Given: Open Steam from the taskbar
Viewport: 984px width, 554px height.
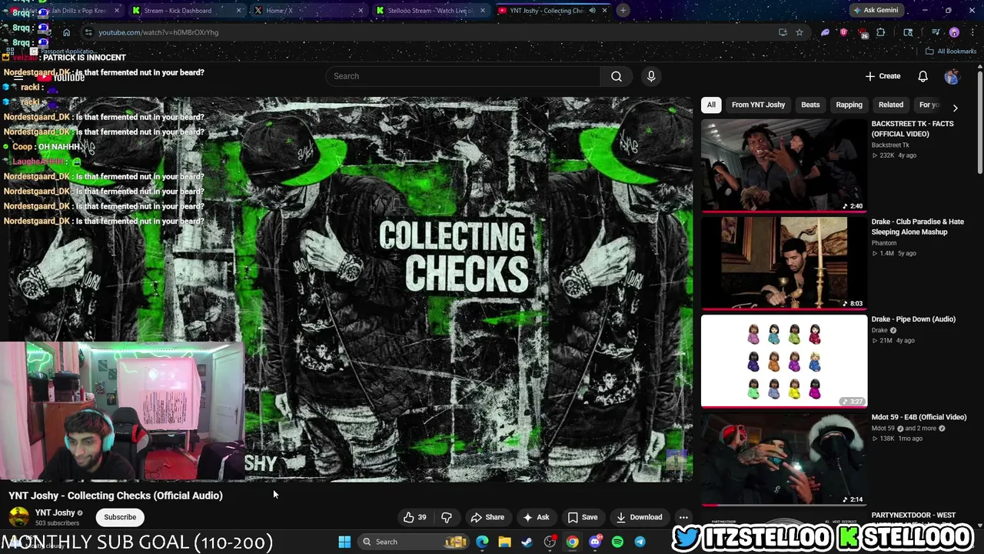Looking at the screenshot, I should click(x=527, y=542).
